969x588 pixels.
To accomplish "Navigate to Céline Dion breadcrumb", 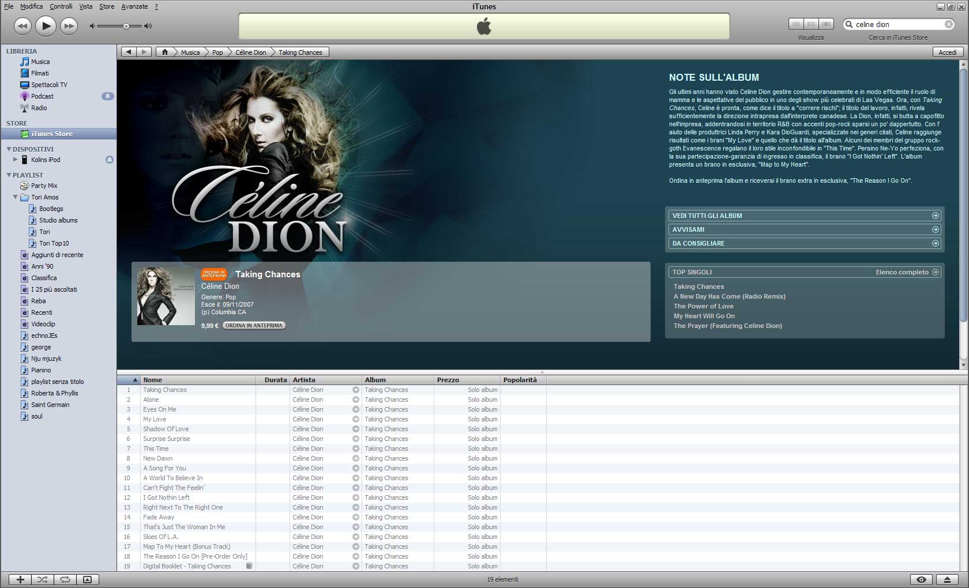I will (251, 52).
